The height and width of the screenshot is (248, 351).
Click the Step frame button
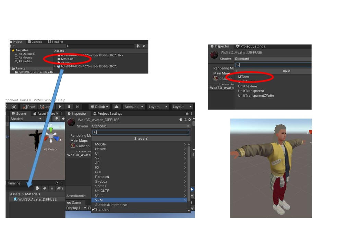point(78,107)
